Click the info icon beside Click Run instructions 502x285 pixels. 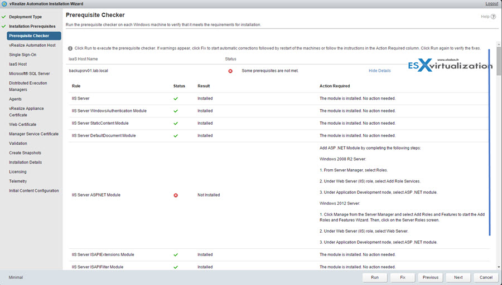click(x=70, y=48)
